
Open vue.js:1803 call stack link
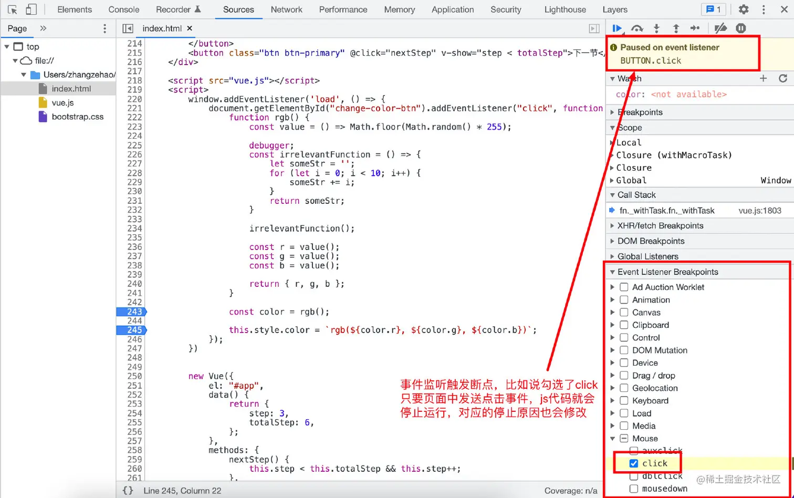coord(760,210)
